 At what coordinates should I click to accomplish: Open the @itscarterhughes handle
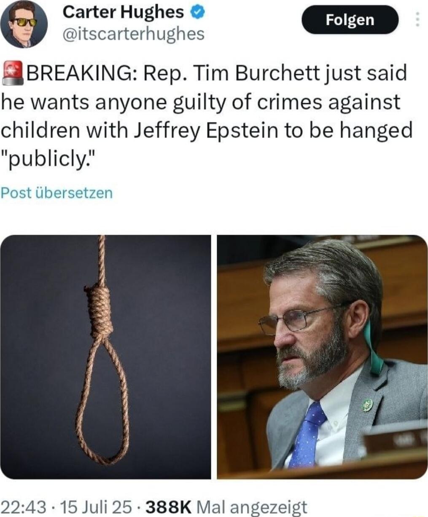133,34
